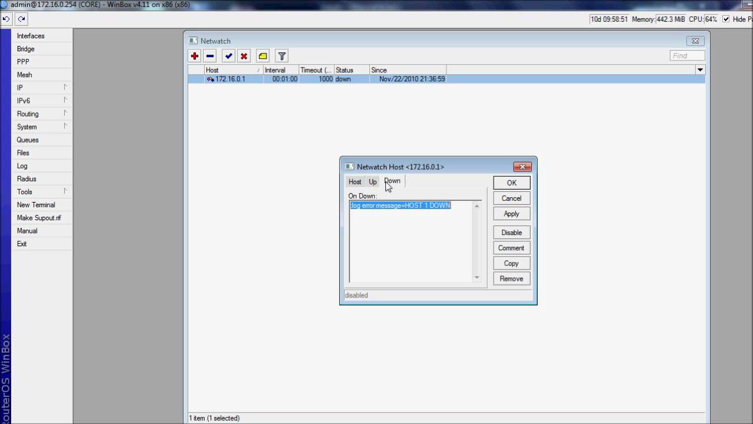Close the Netwatch Host dialog

pyautogui.click(x=522, y=167)
